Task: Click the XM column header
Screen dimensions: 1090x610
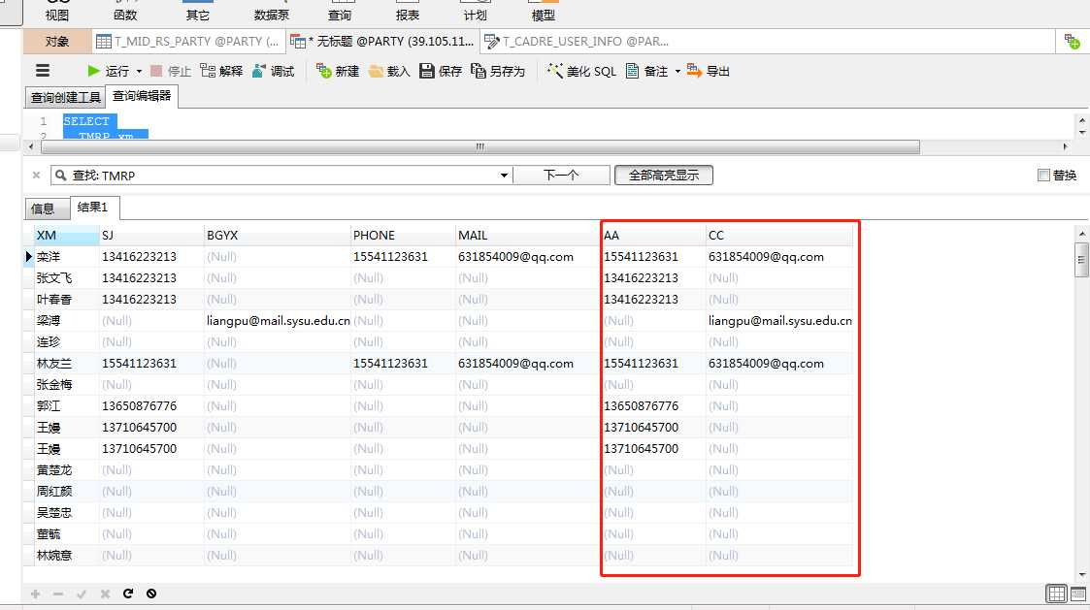Action: pyautogui.click(x=66, y=235)
